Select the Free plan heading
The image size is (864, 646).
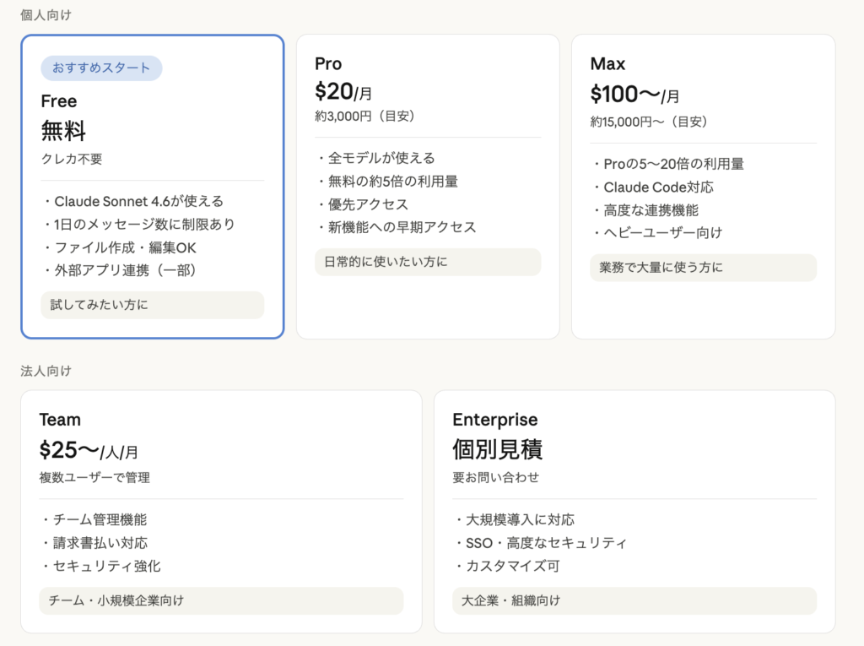(59, 101)
